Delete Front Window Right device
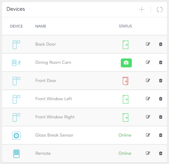Image resolution: width=169 pixels, height=164 pixels. 161,117
